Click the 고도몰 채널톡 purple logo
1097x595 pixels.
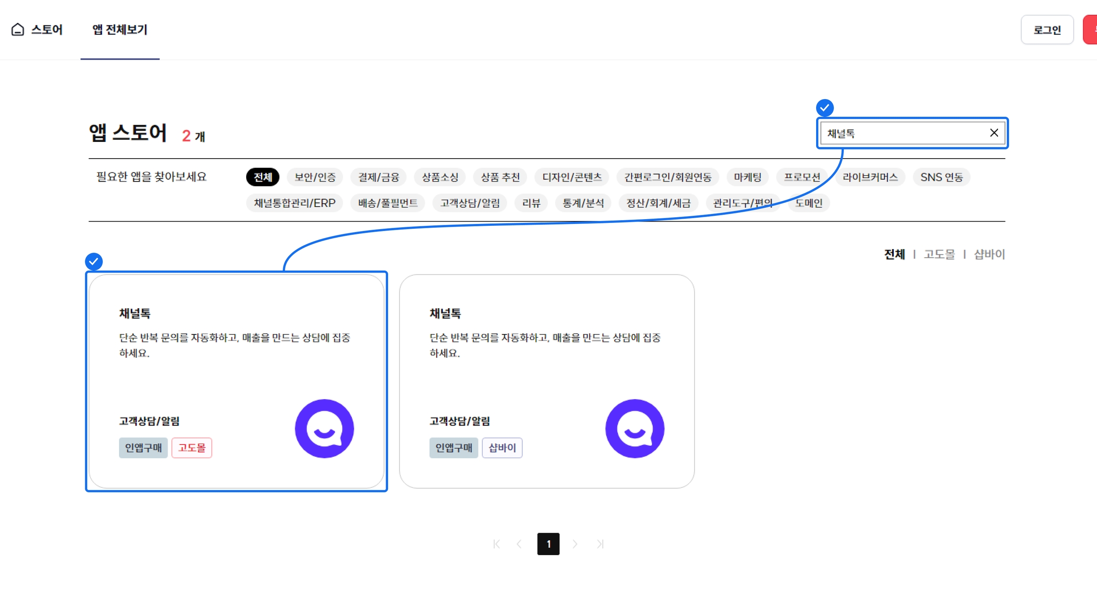[x=324, y=428]
